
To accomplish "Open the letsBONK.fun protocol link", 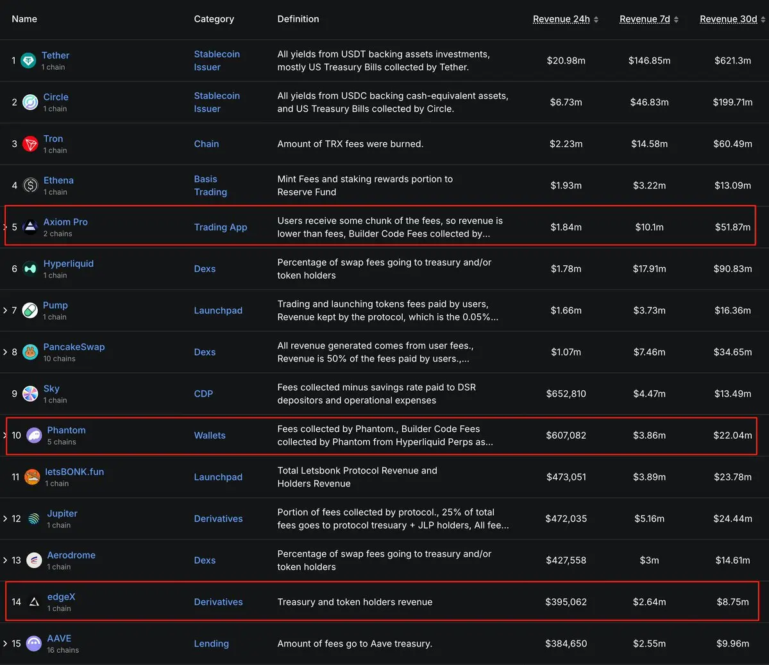I will click(74, 472).
